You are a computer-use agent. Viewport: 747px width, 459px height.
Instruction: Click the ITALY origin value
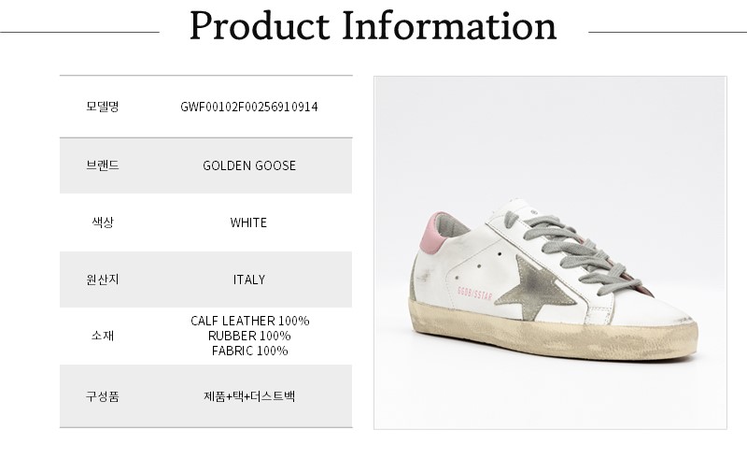[248, 280]
